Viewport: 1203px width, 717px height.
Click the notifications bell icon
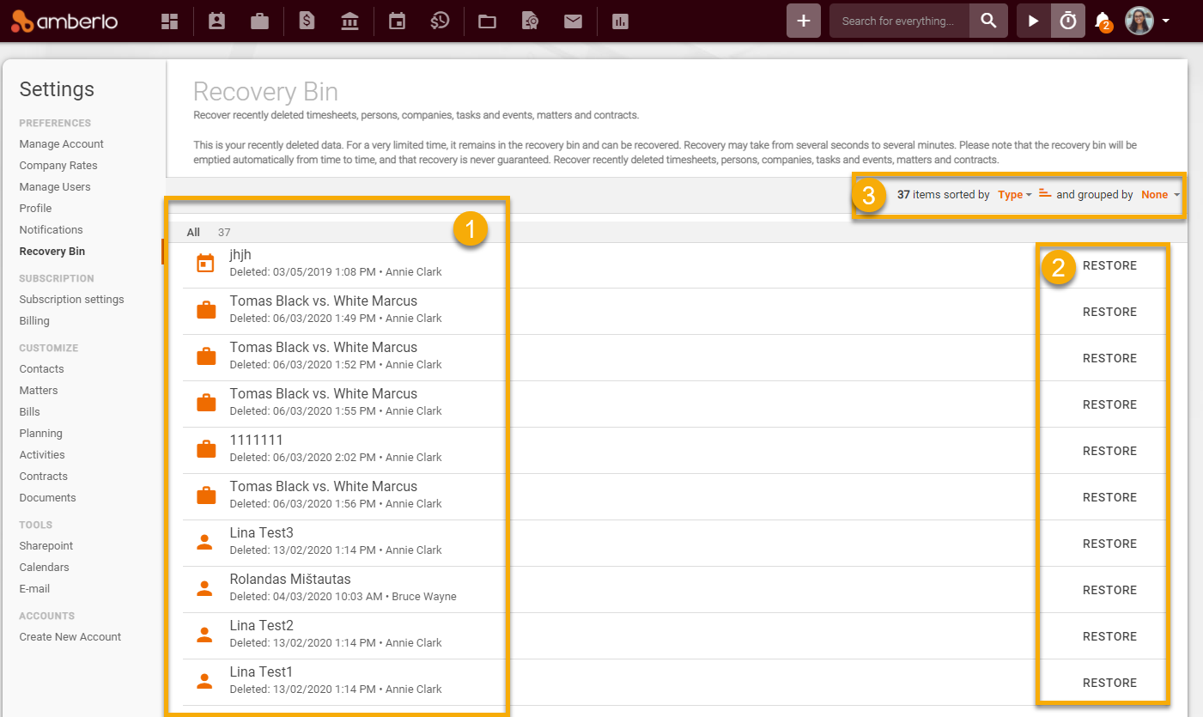coord(1103,21)
